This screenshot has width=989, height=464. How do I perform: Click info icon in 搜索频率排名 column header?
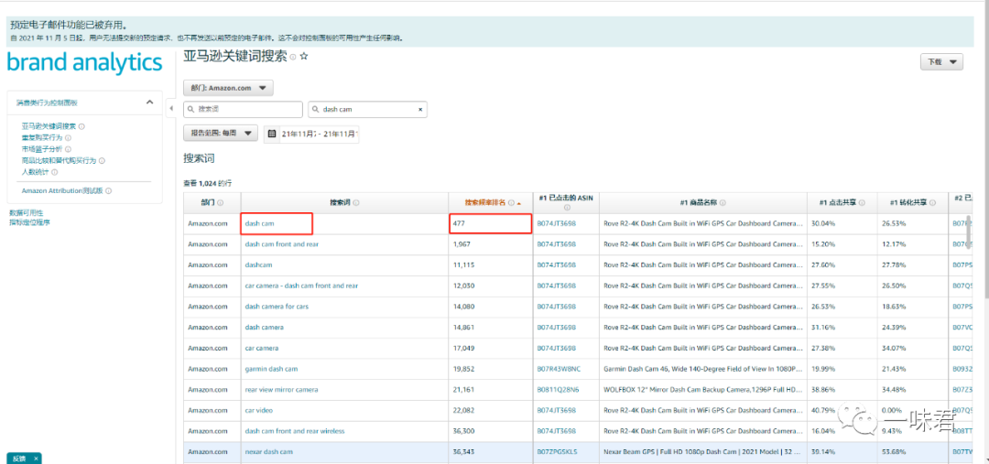pos(512,202)
